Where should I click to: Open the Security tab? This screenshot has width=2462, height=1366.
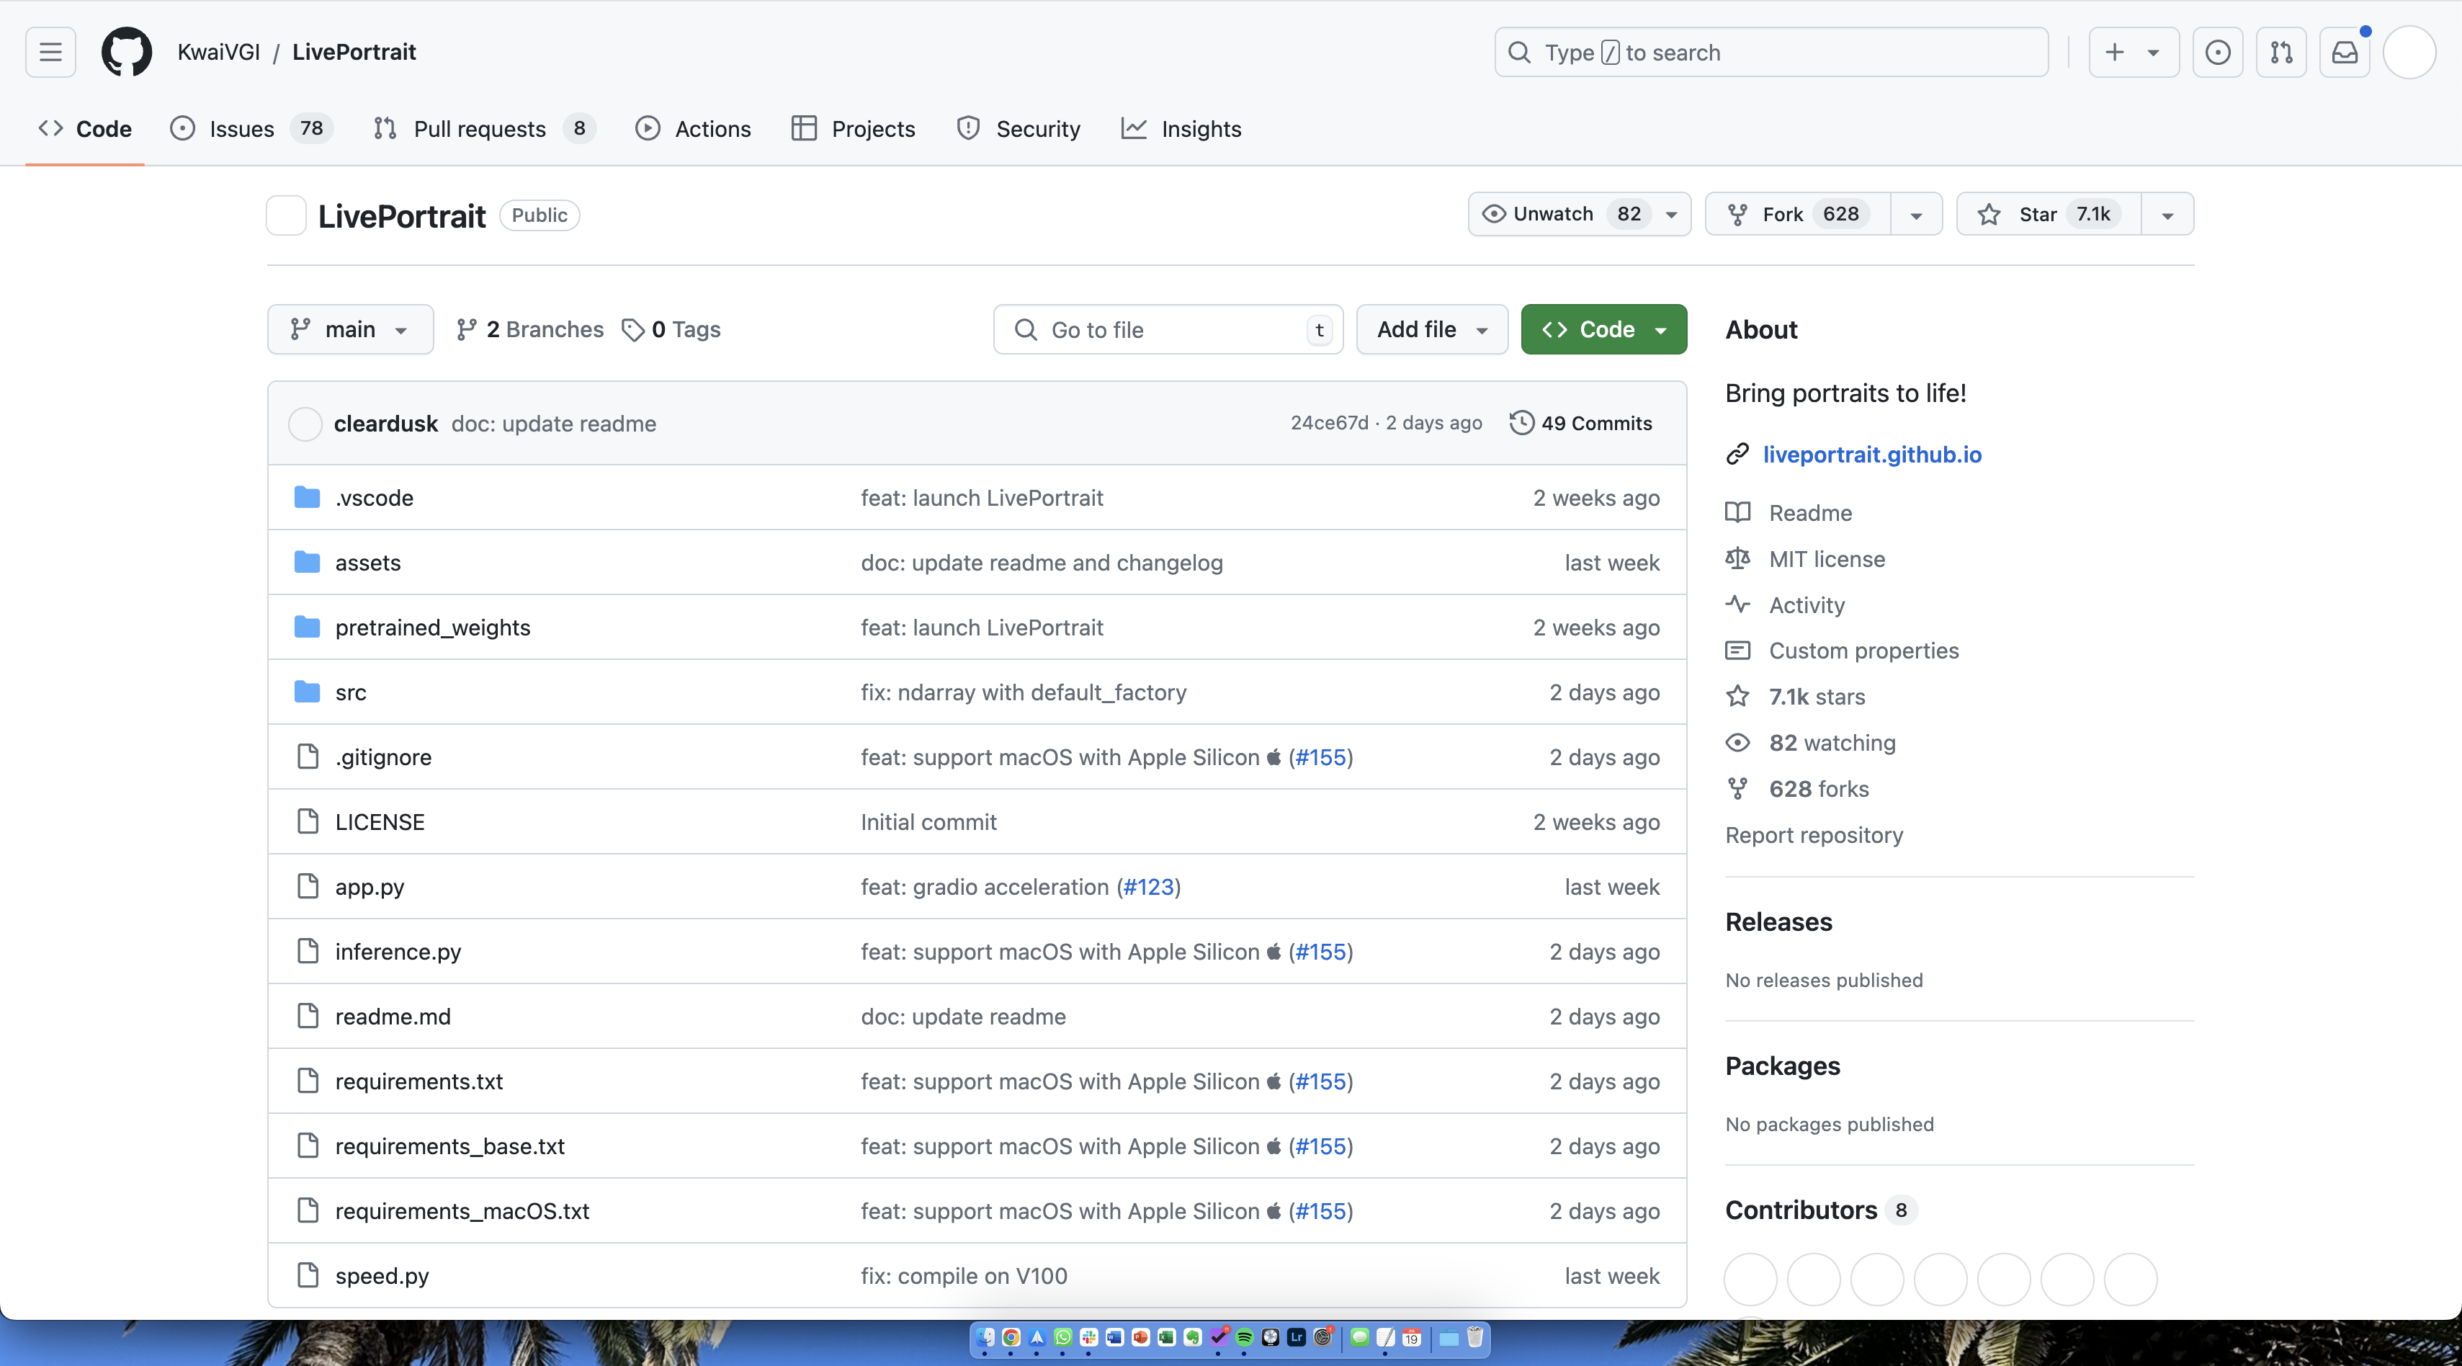1019,129
